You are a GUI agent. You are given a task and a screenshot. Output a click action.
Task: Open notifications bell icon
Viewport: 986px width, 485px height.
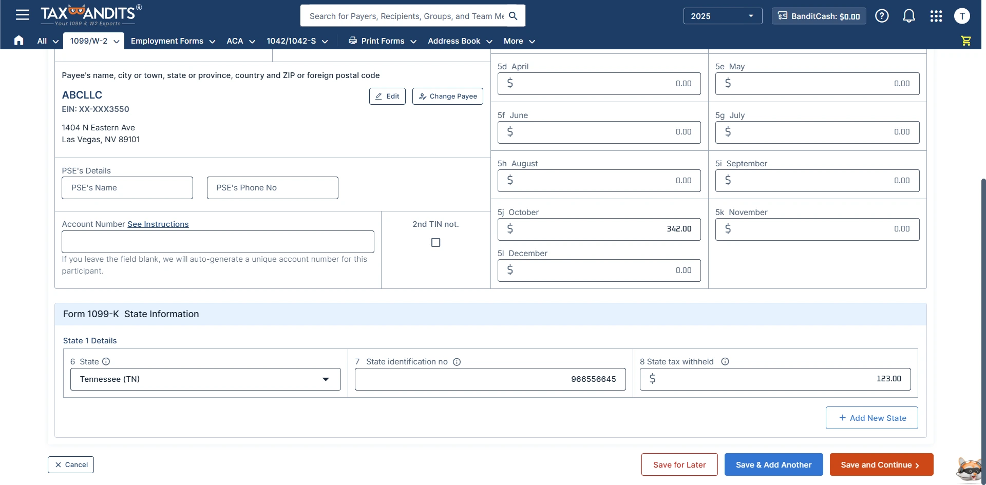click(x=908, y=16)
